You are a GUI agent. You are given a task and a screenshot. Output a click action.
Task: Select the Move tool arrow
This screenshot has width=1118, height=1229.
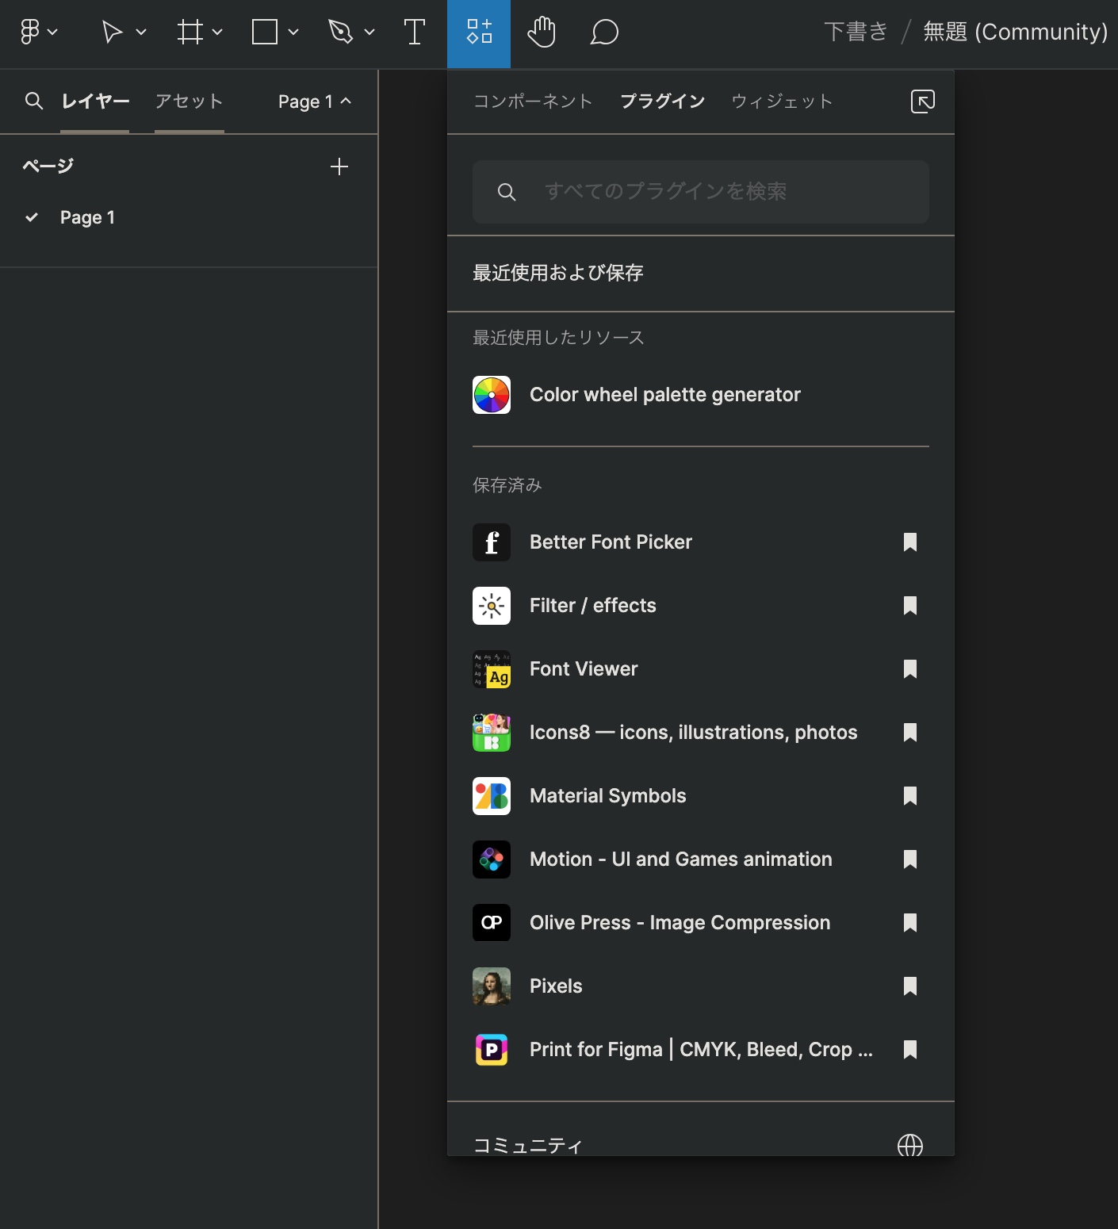point(112,32)
